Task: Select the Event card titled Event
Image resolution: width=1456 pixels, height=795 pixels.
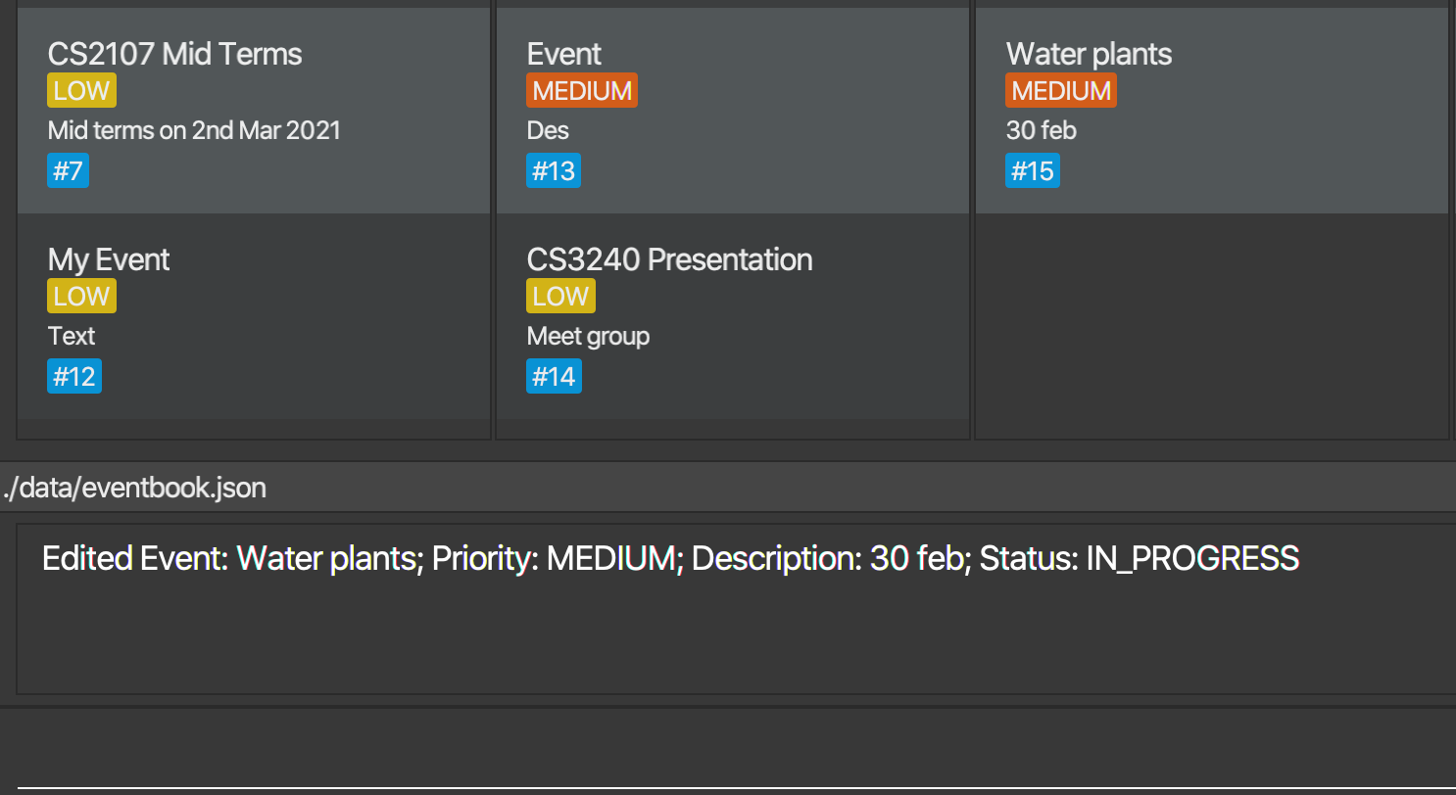Action: pos(733,111)
